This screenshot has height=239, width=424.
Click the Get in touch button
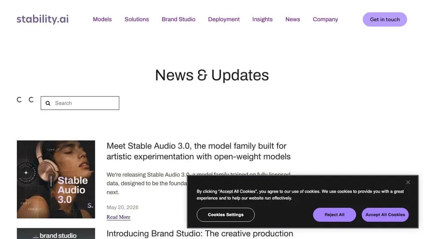(x=385, y=19)
